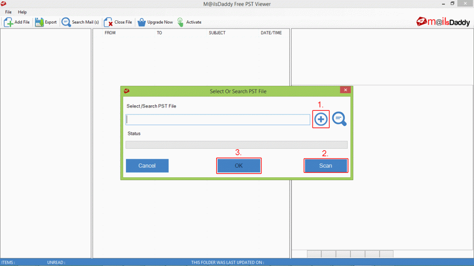This screenshot has height=266, width=474.
Task: Click the ITEMS status bar label
Action: [8, 262]
